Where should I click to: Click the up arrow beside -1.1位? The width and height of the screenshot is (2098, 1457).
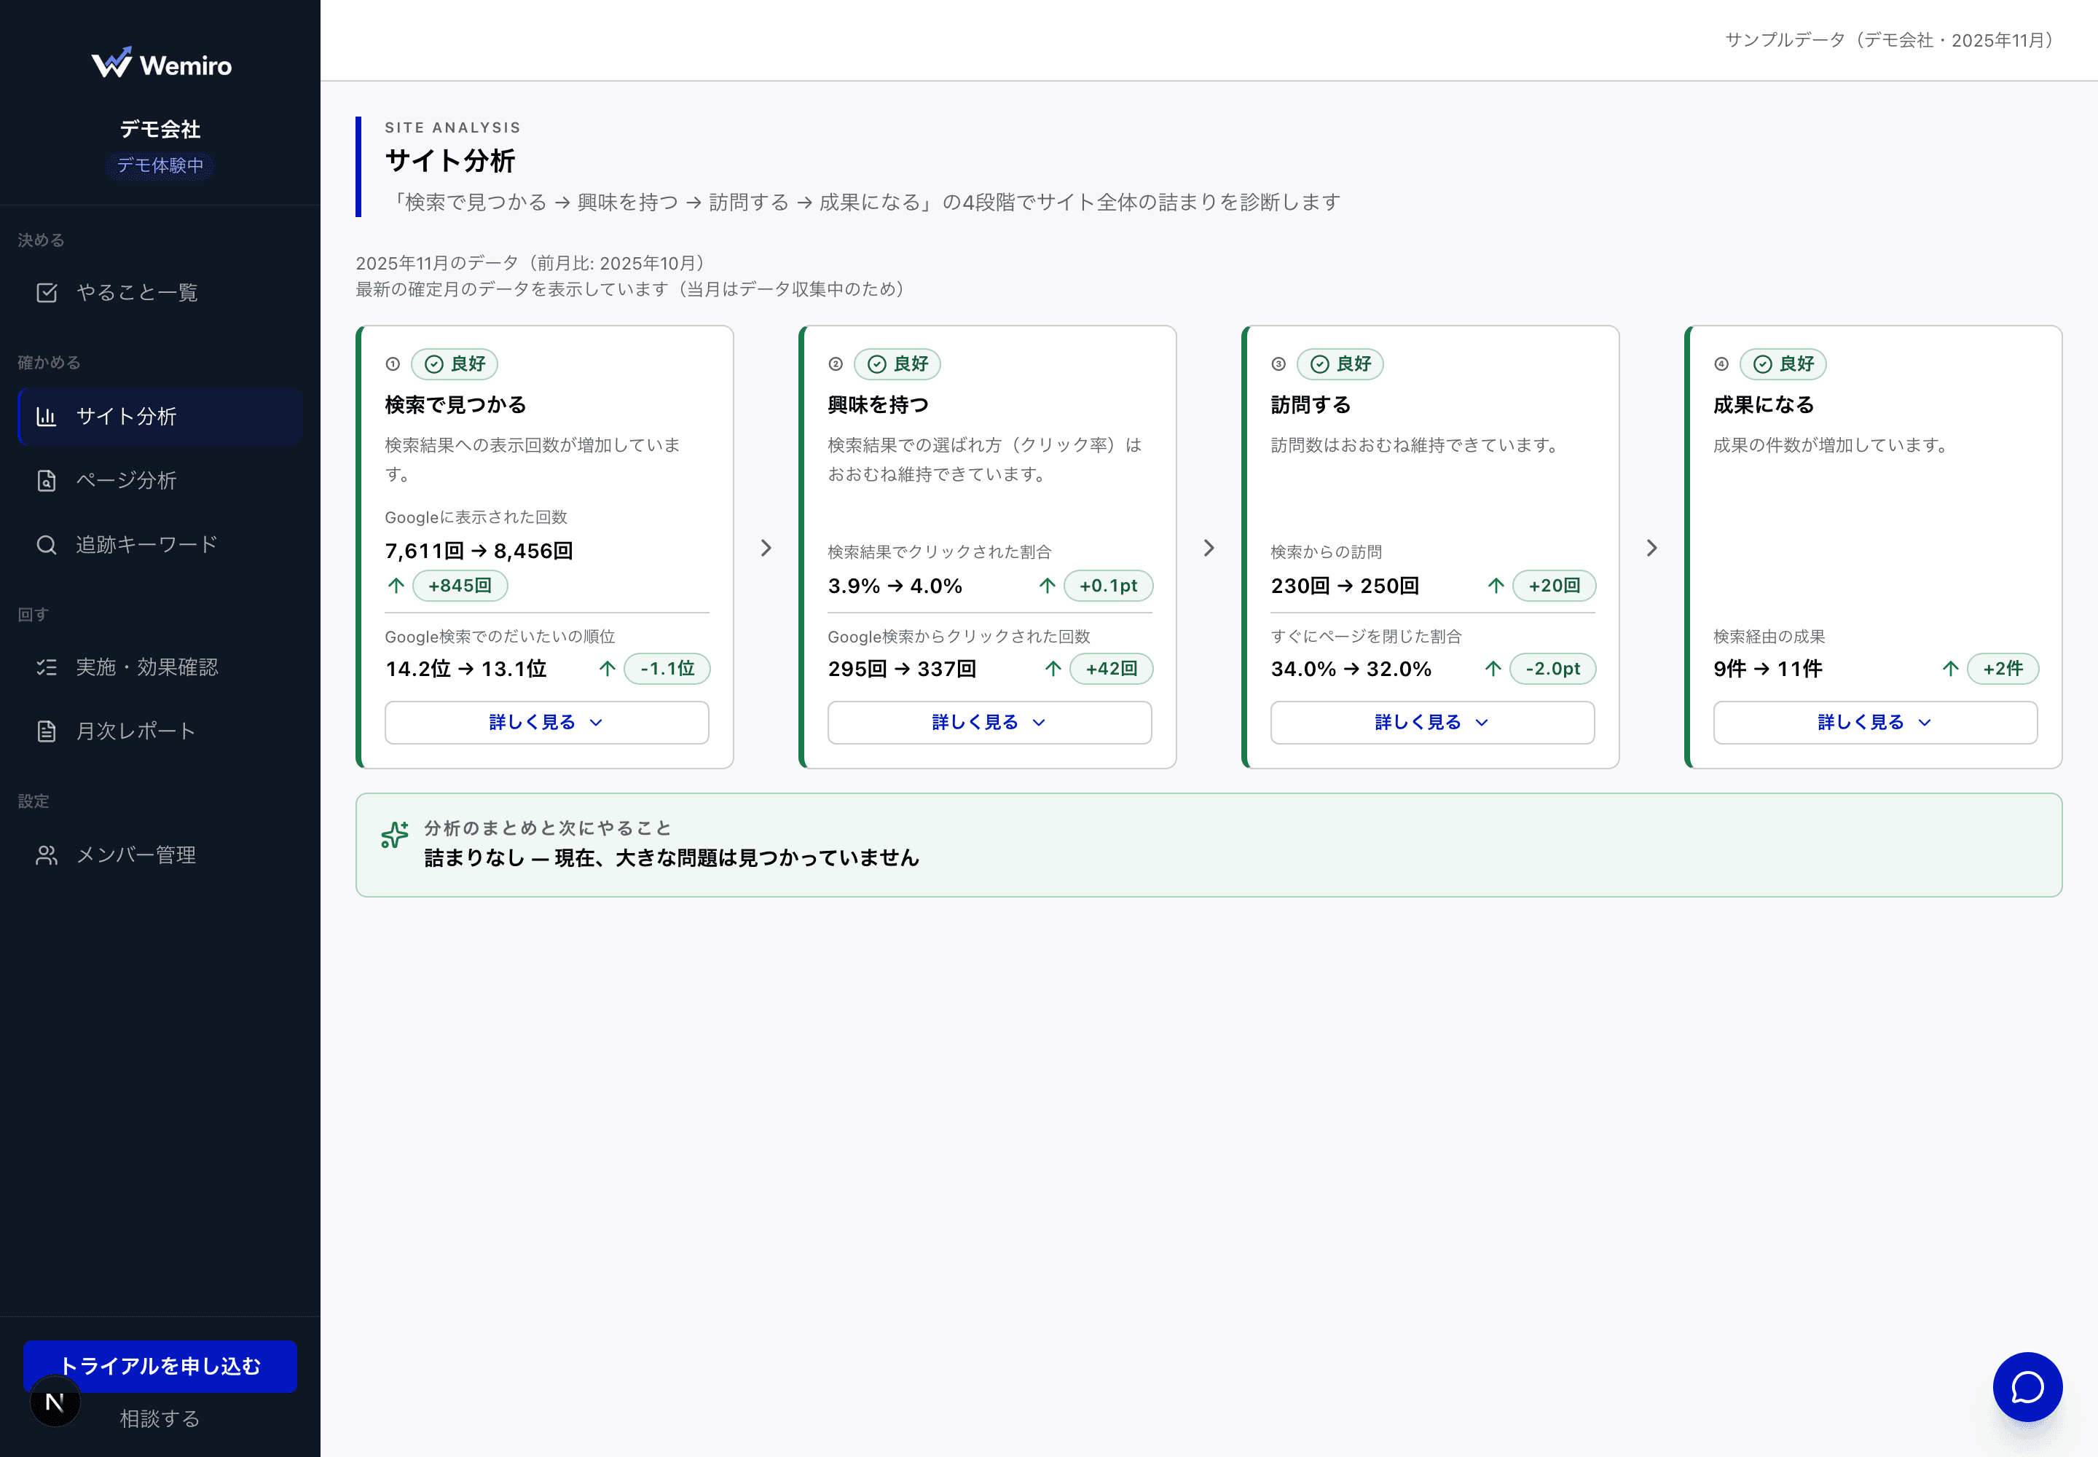click(607, 669)
